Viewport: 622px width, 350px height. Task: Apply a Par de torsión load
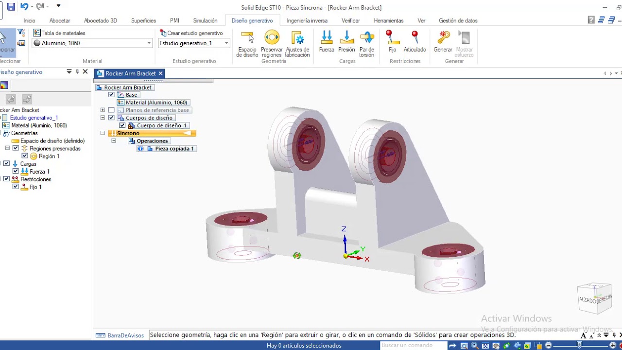pyautogui.click(x=367, y=44)
